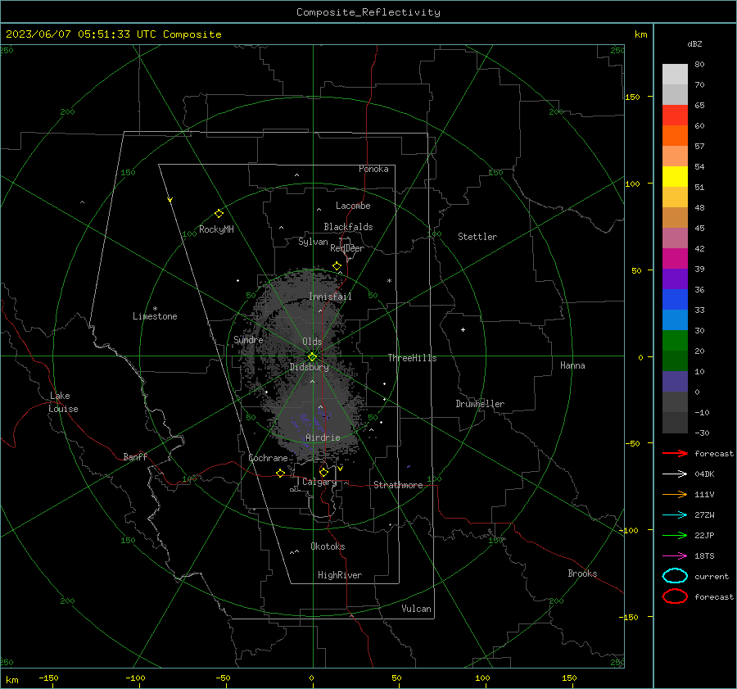Click the Limestone label
Viewport: 737px width, 689px height.
155,316
